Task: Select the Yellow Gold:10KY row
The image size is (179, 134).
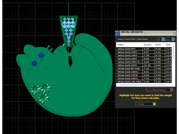Action: (144, 52)
